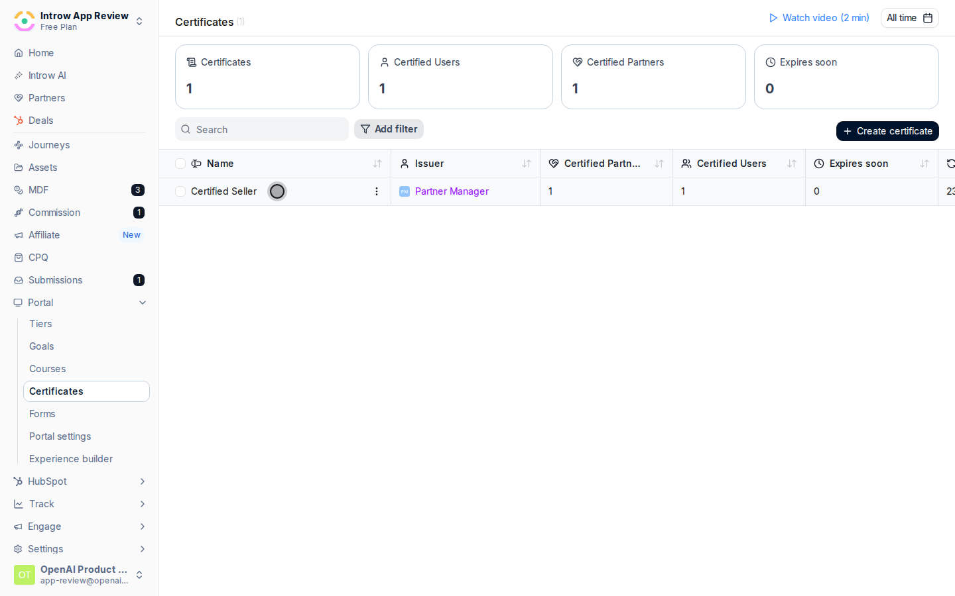The height and width of the screenshot is (596, 955).
Task: Click the sort icon in Name column
Action: pyautogui.click(x=377, y=164)
